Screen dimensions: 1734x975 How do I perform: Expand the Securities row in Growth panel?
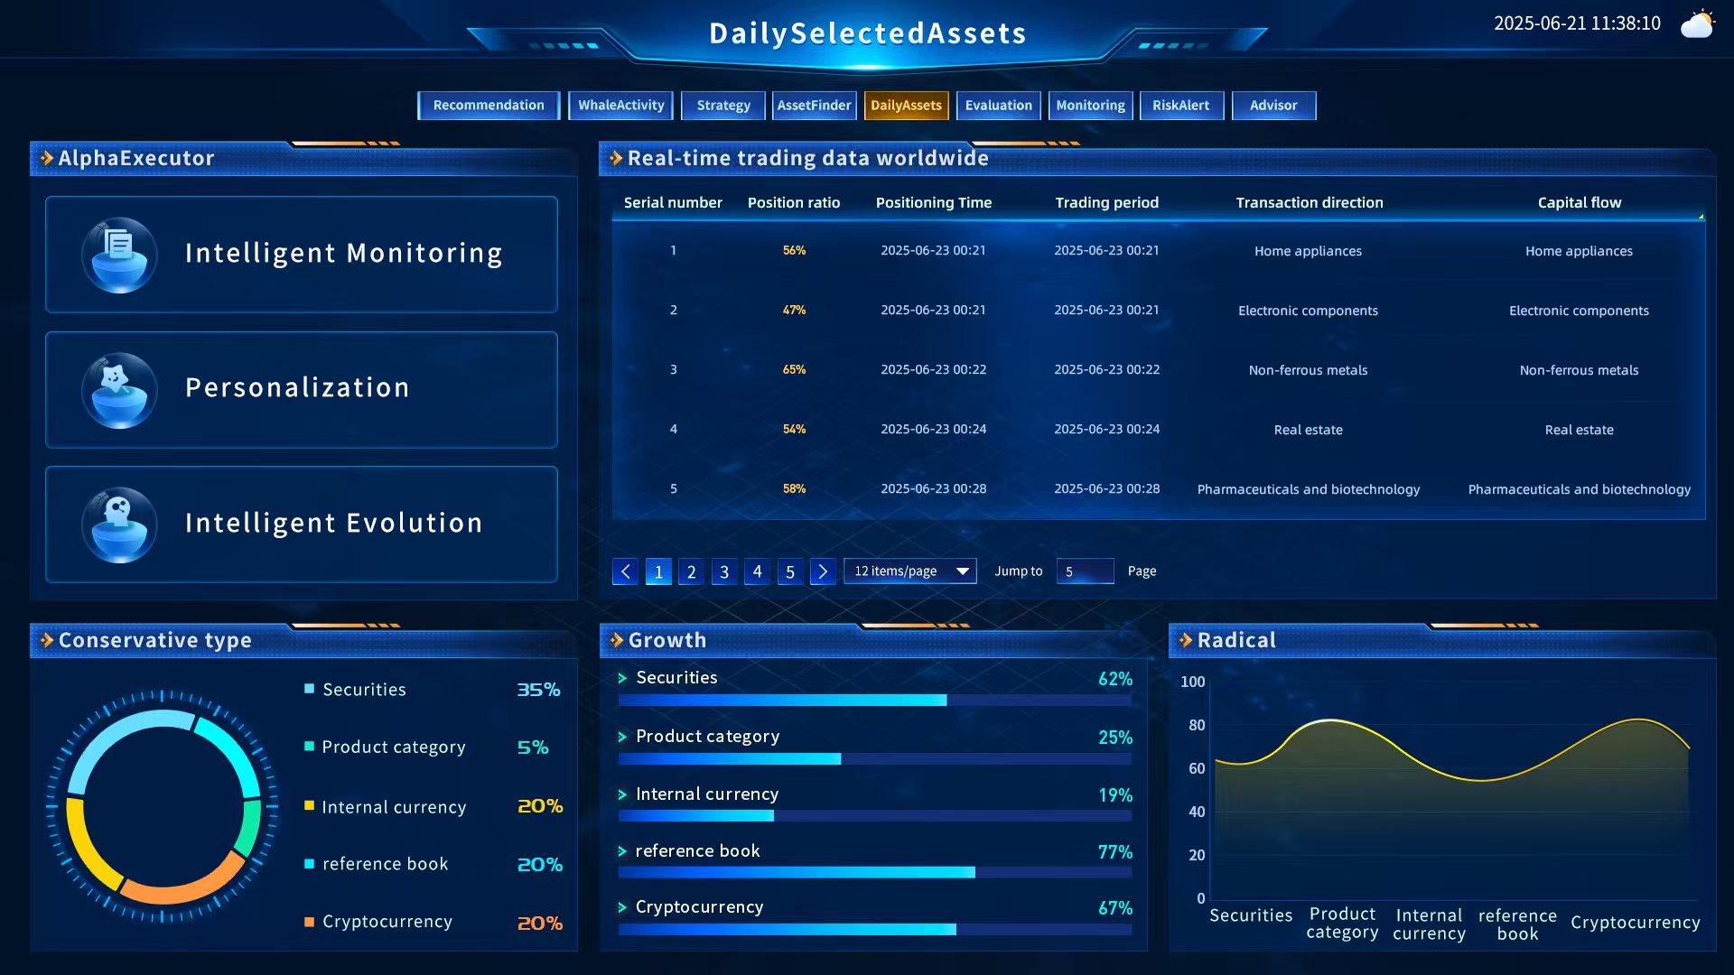click(621, 677)
